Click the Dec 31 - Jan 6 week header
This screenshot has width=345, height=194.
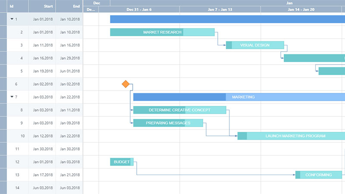click(139, 9)
